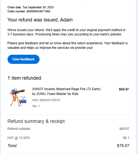This screenshot has height=154, width=138.
Task: Open the XSHOT blaster product thumbnail
Action: click(x=18, y=97)
